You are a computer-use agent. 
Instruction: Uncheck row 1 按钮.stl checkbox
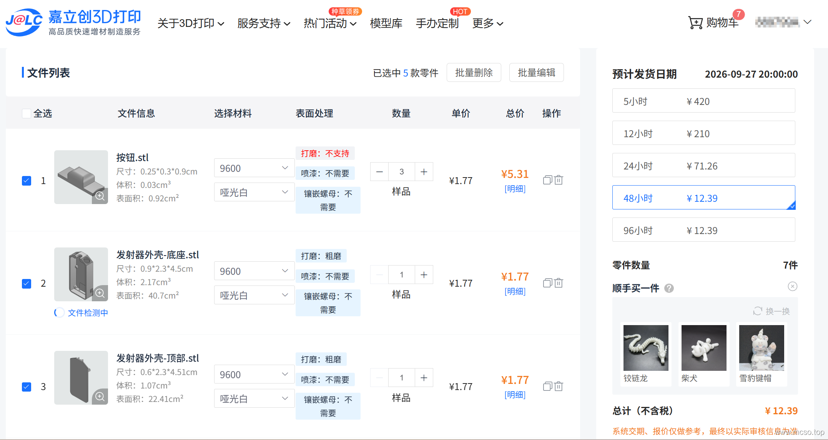pos(27,181)
